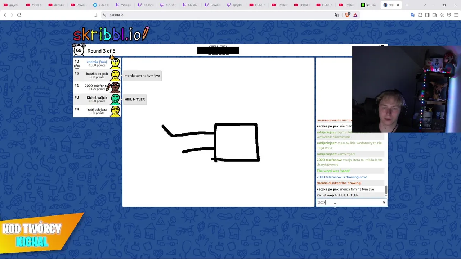Viewport: 461px width, 259px height.
Task: Click the webcam overlay of the streamer
Action: pos(407,89)
